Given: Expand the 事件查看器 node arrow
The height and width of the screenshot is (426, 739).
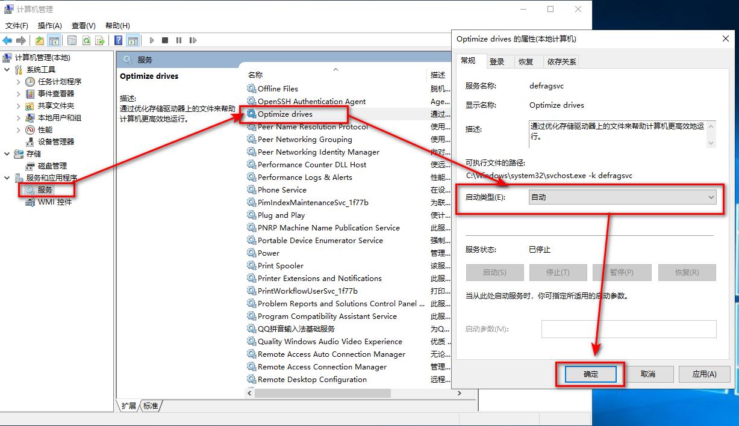Looking at the screenshot, I should (x=18, y=93).
